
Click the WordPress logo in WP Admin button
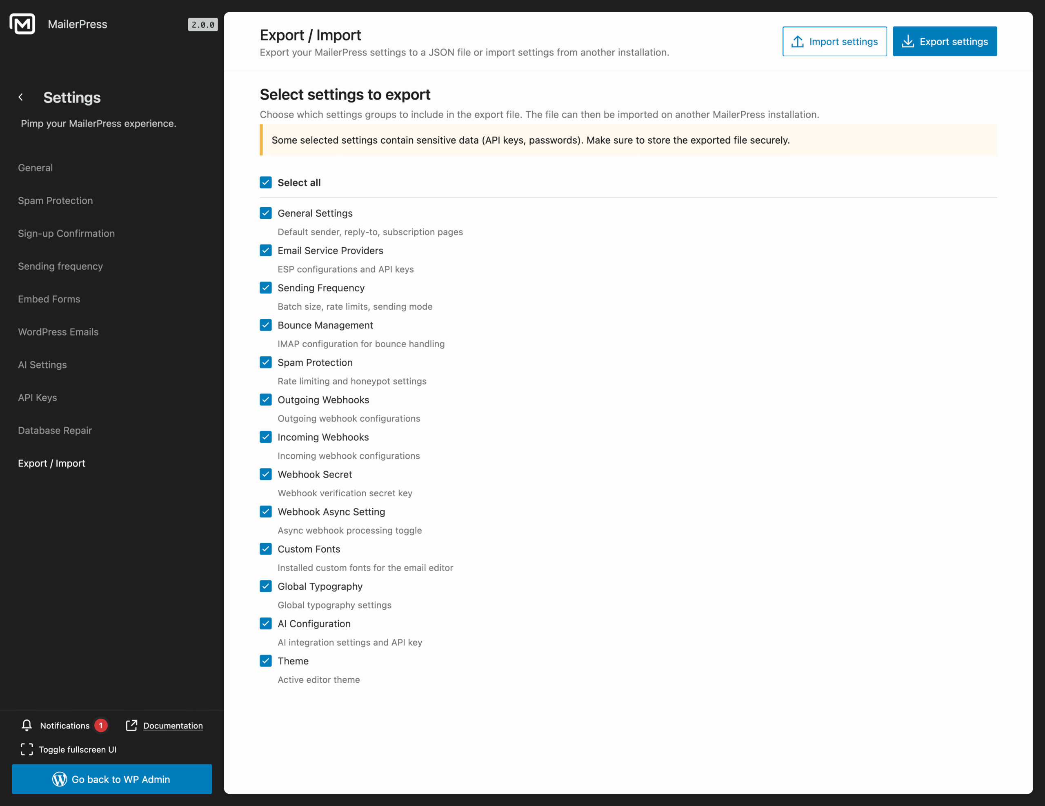pos(59,779)
